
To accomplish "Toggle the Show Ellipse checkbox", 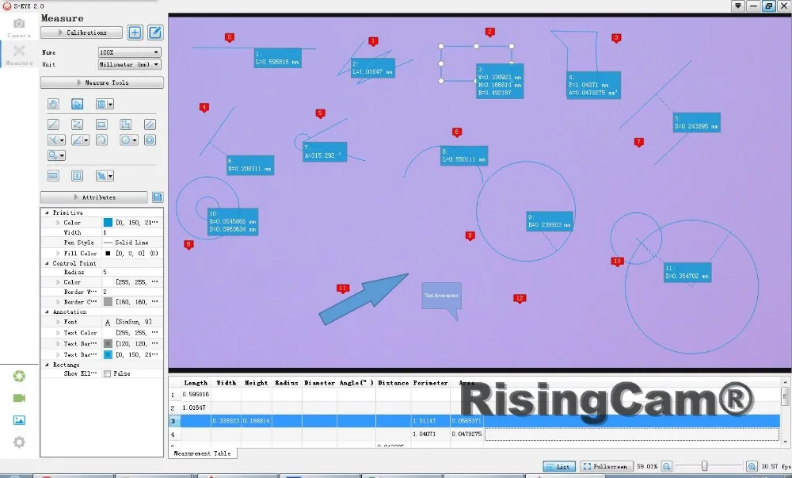I will point(107,374).
